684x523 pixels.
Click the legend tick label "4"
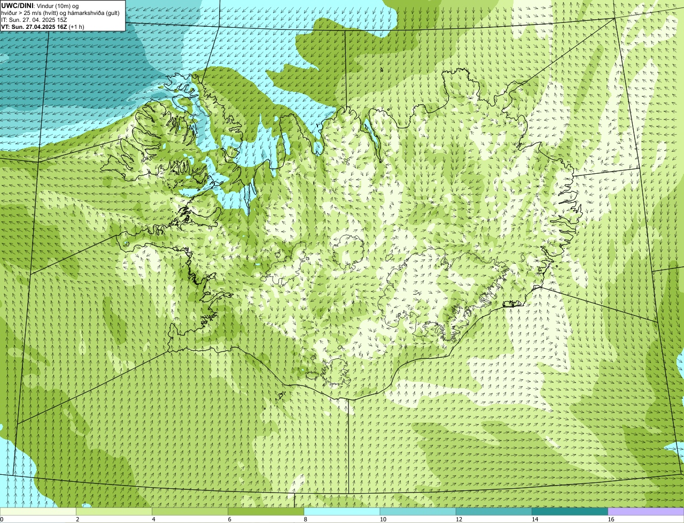[x=153, y=519]
